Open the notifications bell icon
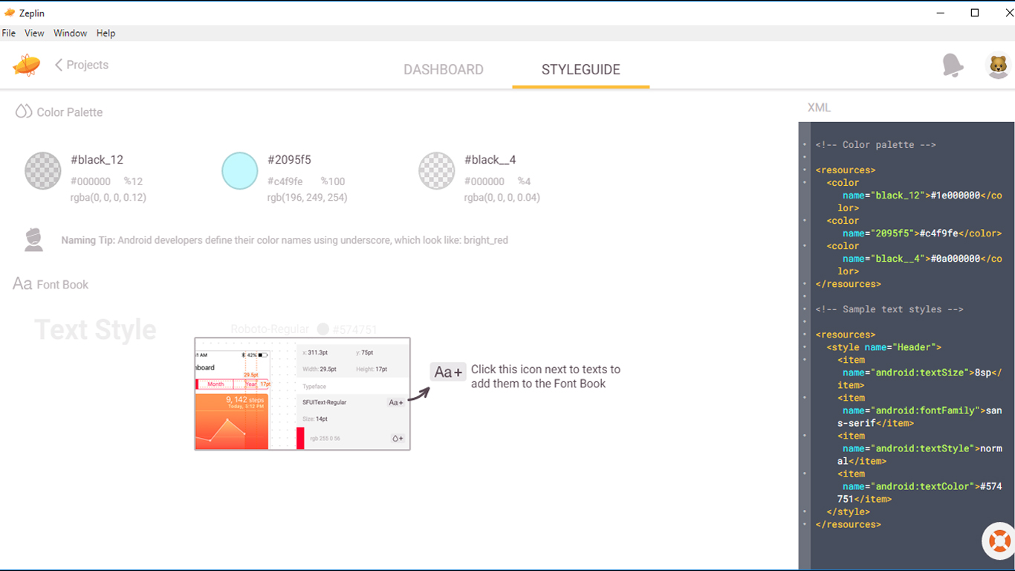Viewport: 1015px width, 571px height. [x=953, y=65]
